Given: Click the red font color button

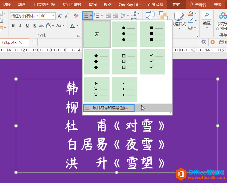Looking at the screenshot, I should click(x=72, y=26).
